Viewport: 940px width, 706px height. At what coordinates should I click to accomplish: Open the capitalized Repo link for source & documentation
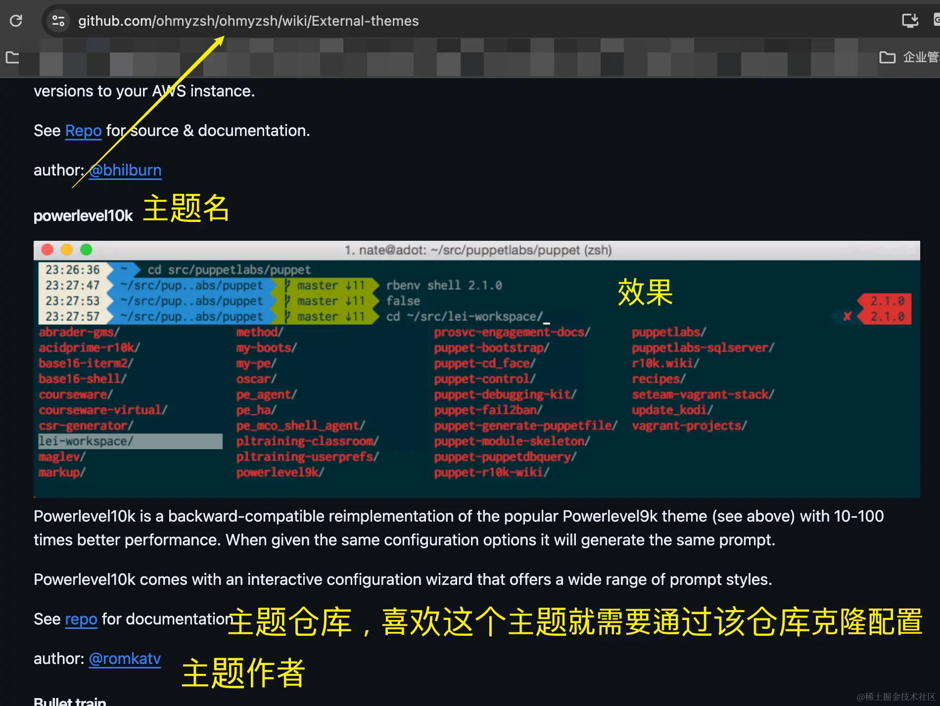83,131
